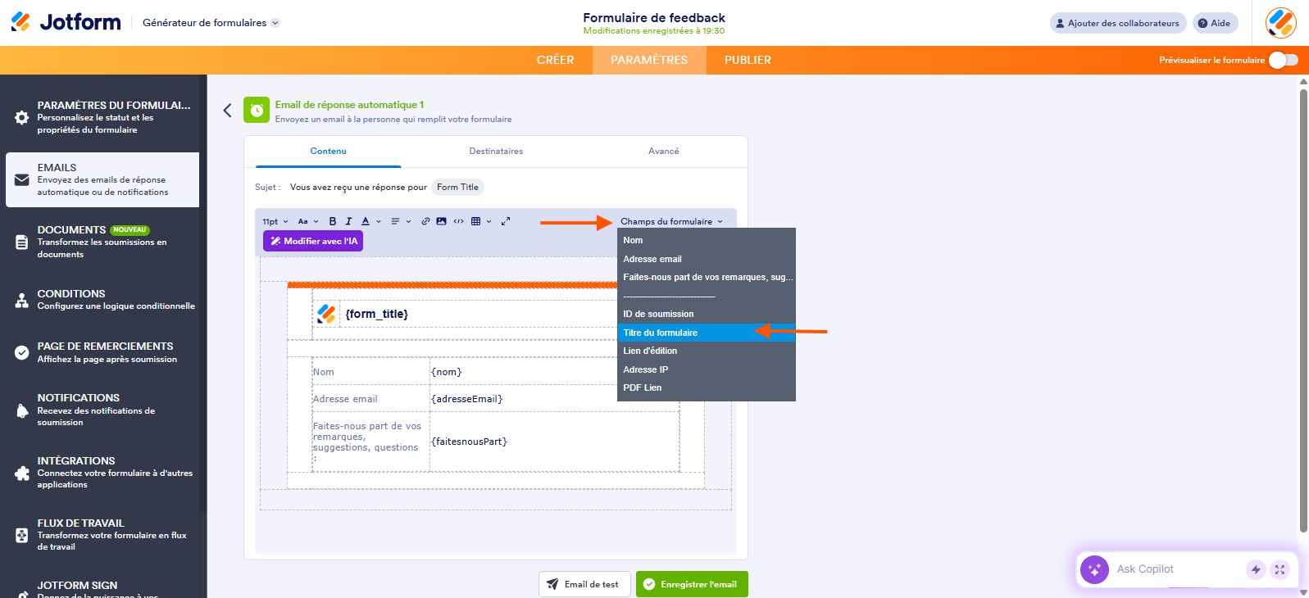Open the Aide help button
1309x598 pixels.
pyautogui.click(x=1215, y=23)
